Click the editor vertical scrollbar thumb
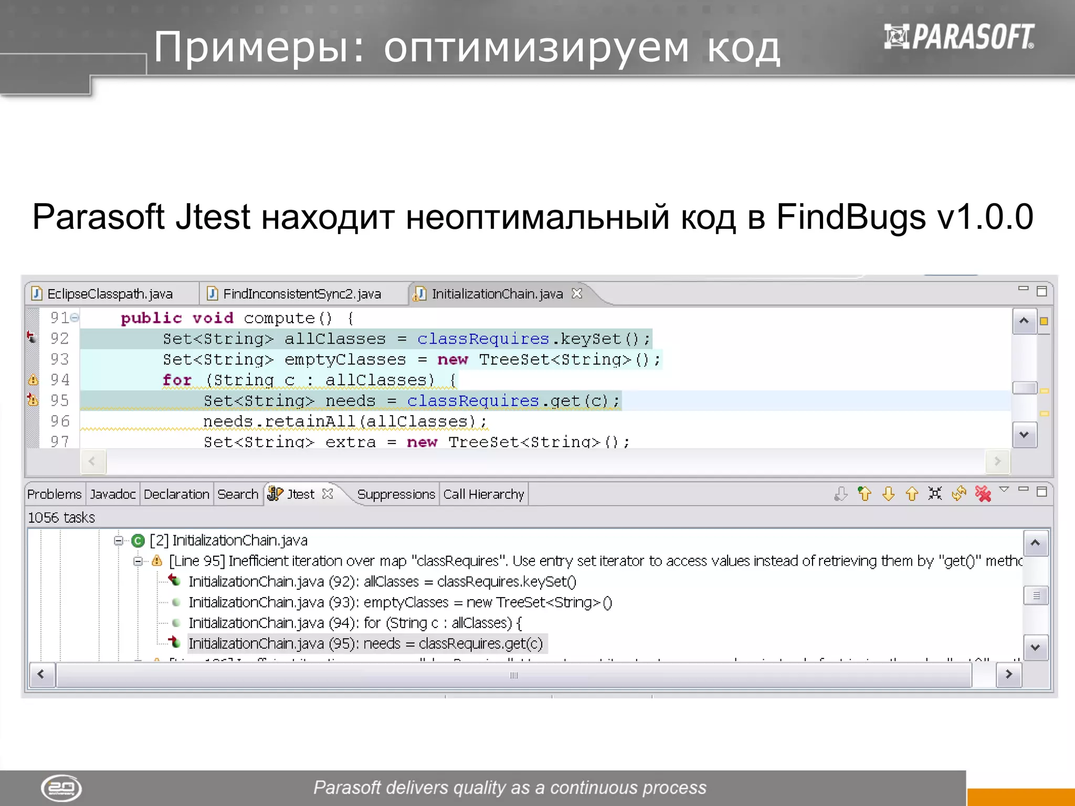 1024,388
